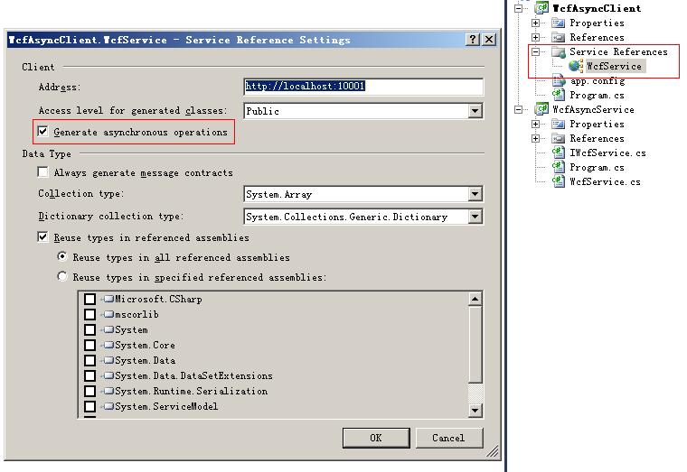Expand References under WcfAsyncService
Viewport: 687px width, 472px height.
[x=535, y=138]
